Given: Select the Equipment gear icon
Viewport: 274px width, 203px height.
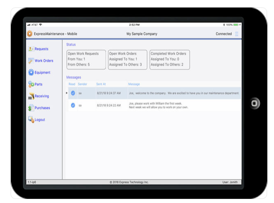Looking at the screenshot, I should point(31,73).
